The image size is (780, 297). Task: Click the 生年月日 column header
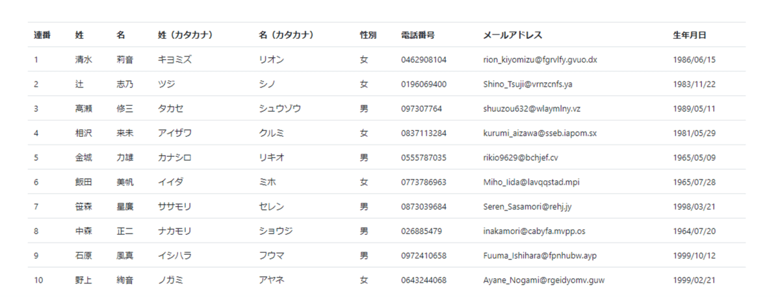pyautogui.click(x=690, y=35)
